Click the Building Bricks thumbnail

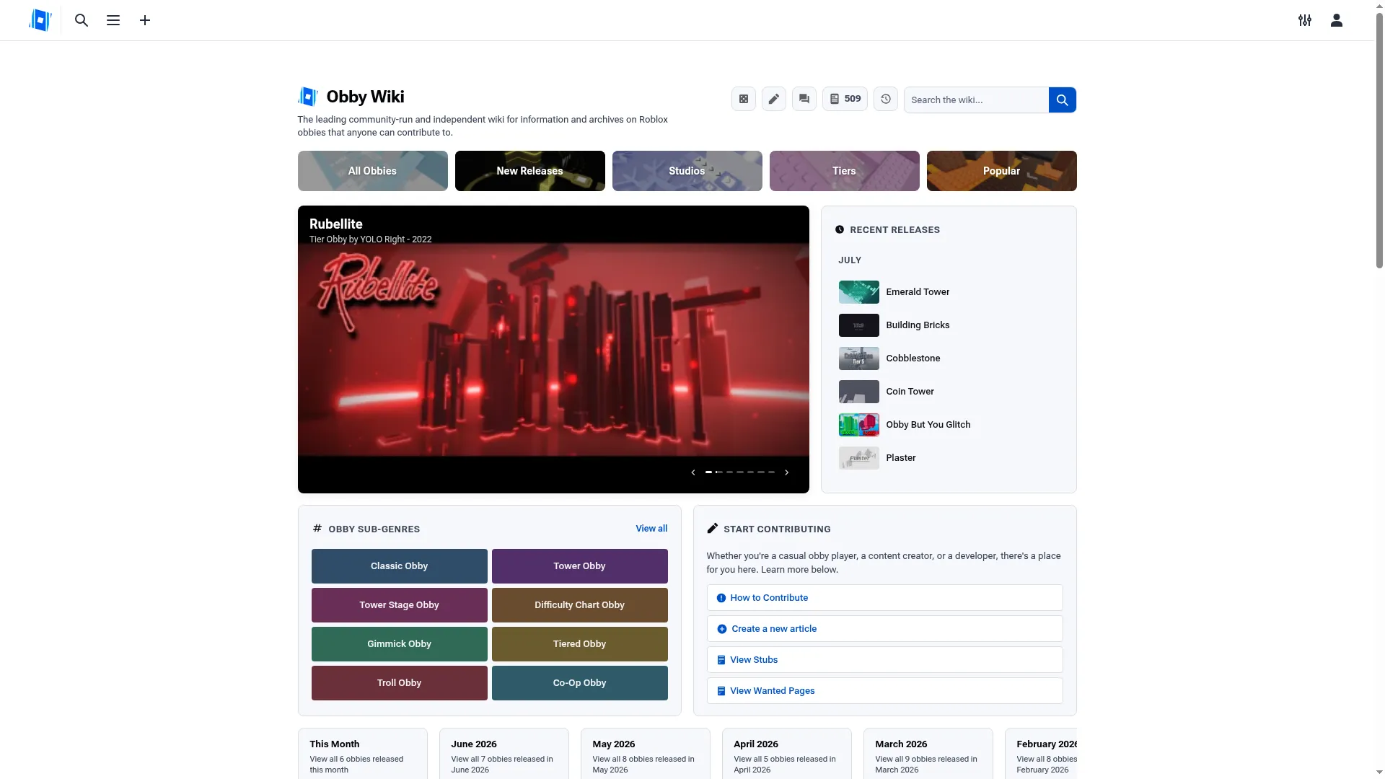point(859,325)
